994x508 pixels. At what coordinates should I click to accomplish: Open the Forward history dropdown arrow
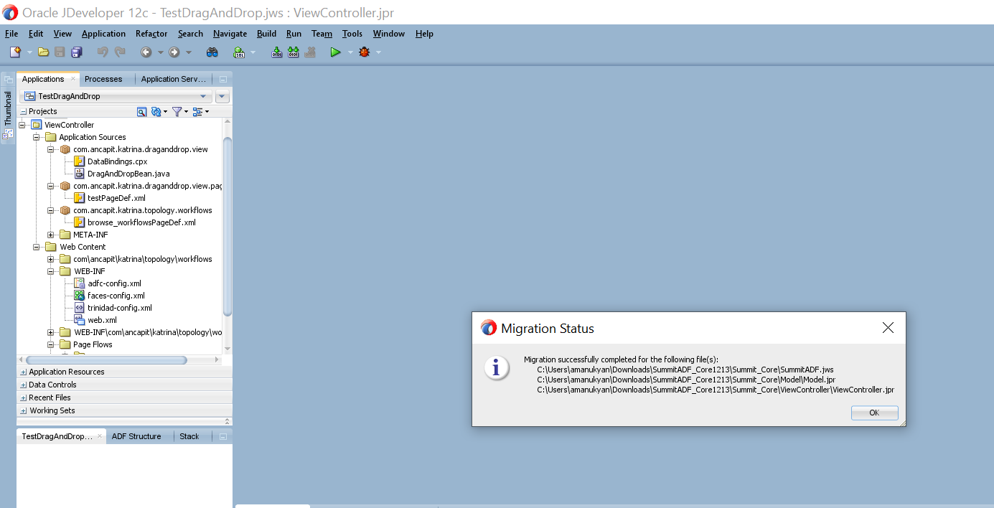coord(189,52)
